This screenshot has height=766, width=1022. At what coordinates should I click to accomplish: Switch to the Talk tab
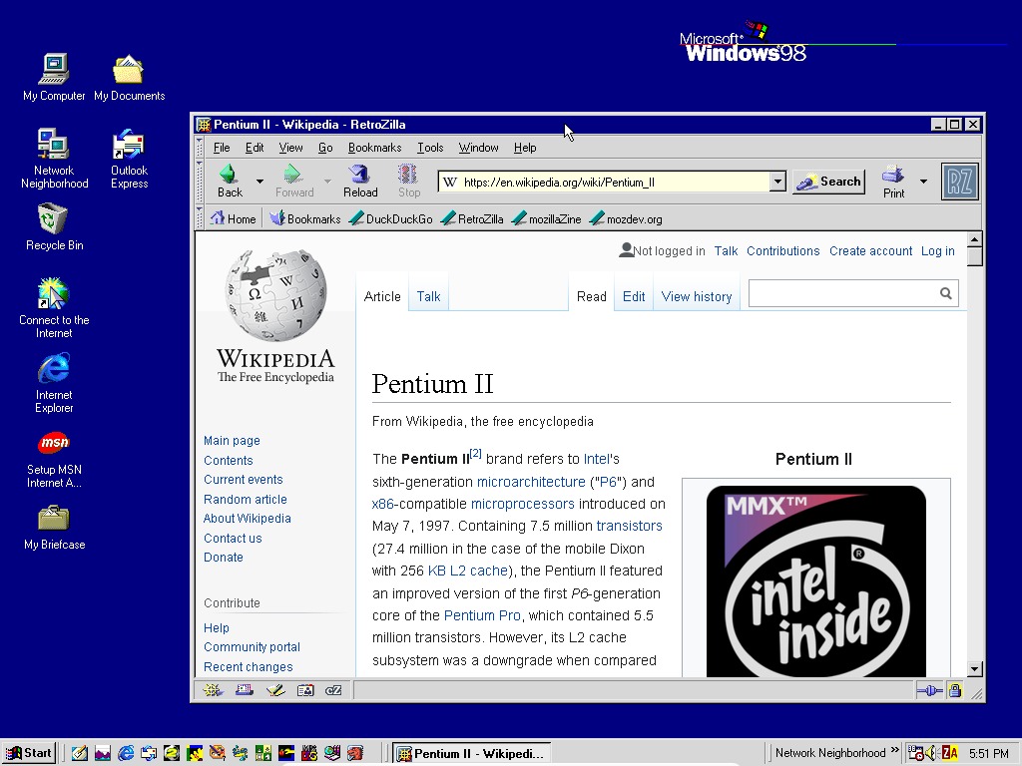tap(428, 296)
